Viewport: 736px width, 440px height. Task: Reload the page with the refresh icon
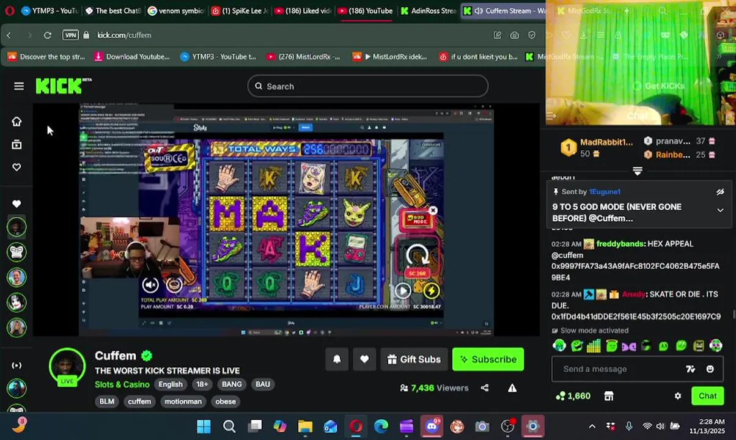(x=47, y=35)
